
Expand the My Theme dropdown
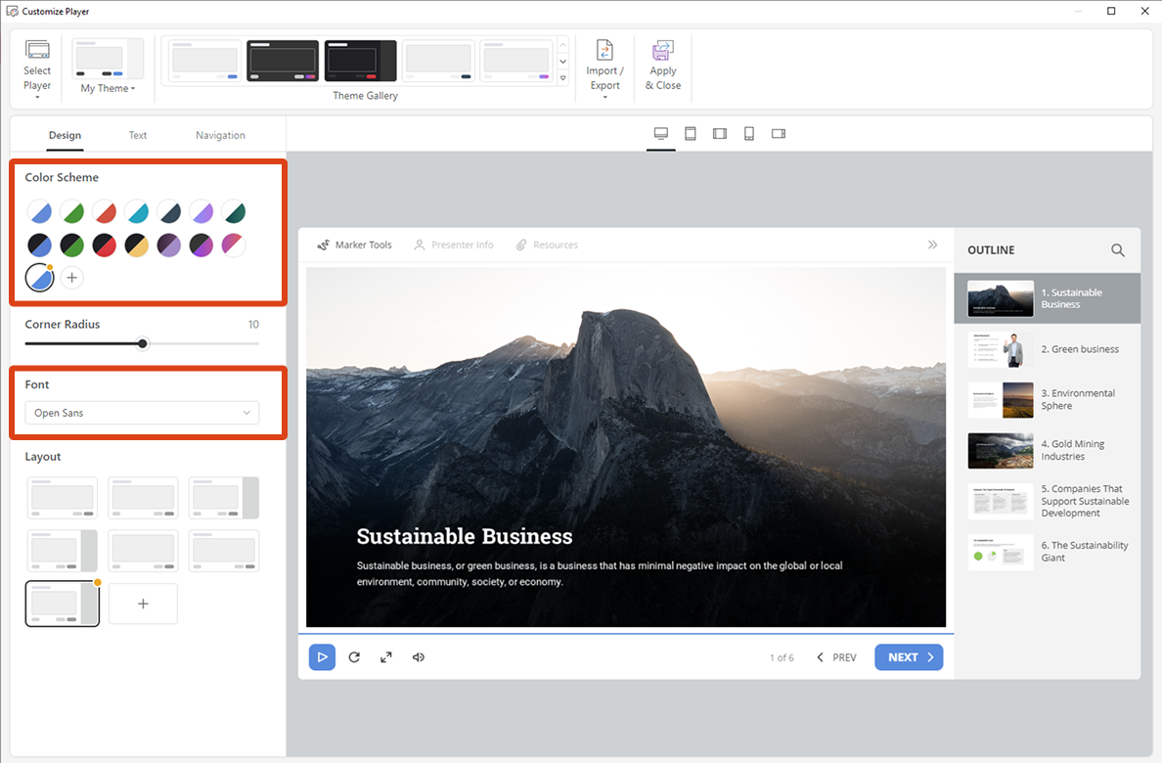[x=108, y=88]
